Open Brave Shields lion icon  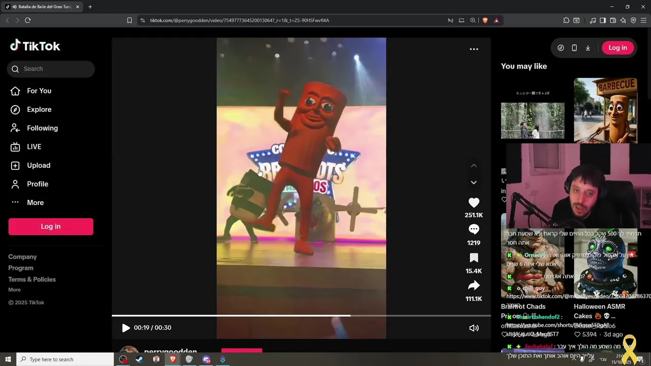(485, 20)
